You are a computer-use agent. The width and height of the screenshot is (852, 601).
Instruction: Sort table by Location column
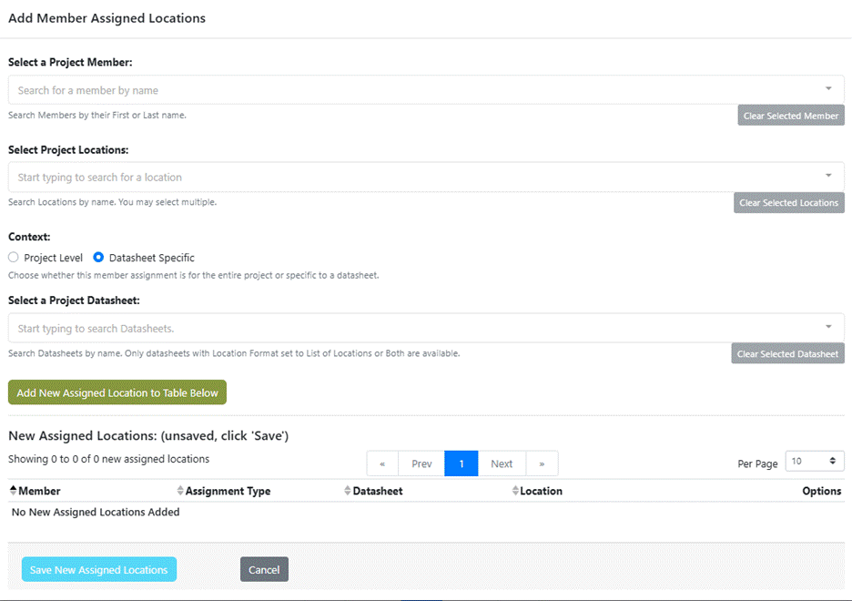pyautogui.click(x=541, y=491)
